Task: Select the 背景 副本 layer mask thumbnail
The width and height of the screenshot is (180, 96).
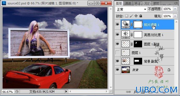Action: coord(138,61)
